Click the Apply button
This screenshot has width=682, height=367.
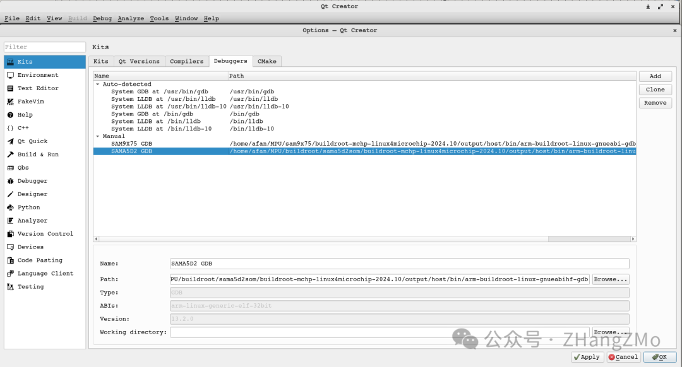point(588,356)
